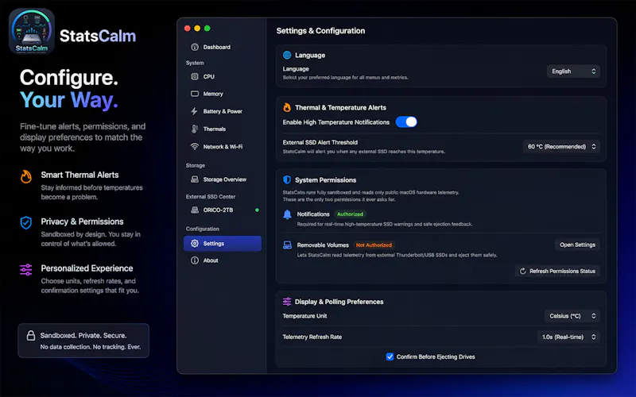This screenshot has height=397, width=636.
Task: Click the Settings & Configuration heading
Action: pyautogui.click(x=320, y=31)
